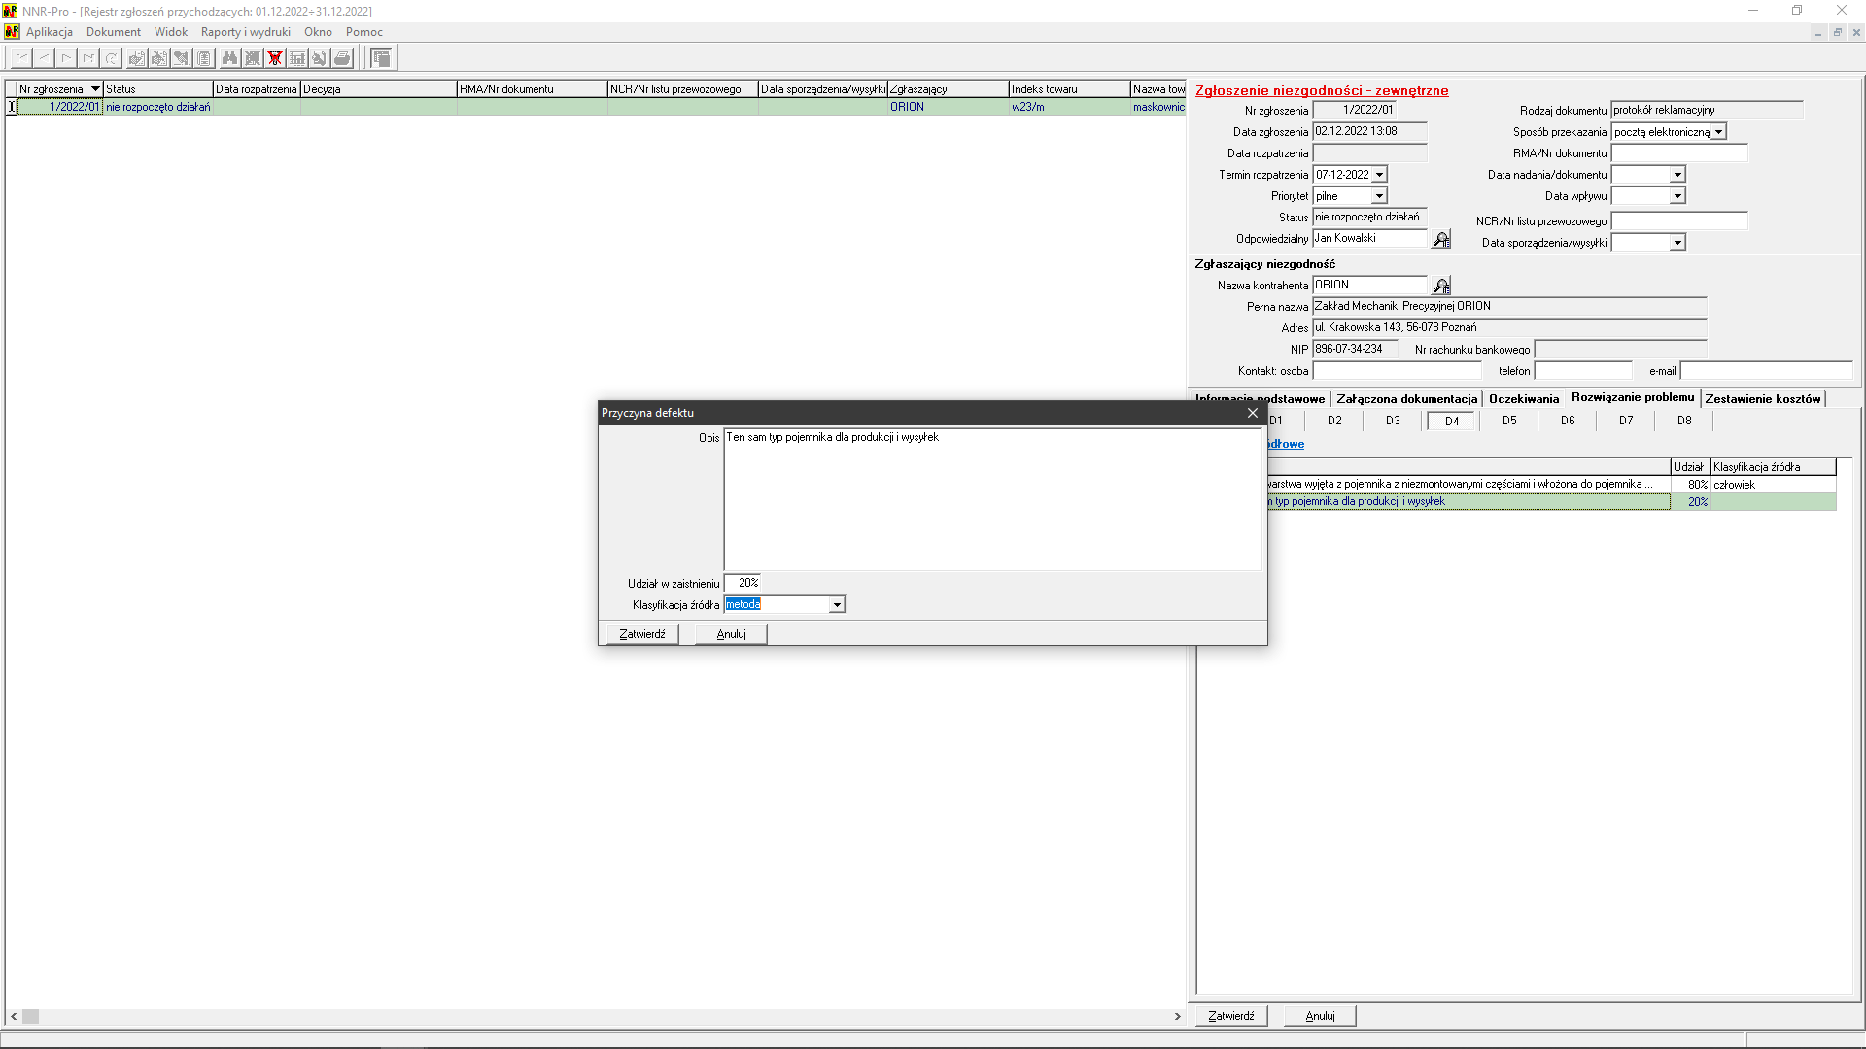This screenshot has height=1049, width=1866.
Task: Click the go-to-first-record arrow icon
Action: tap(21, 58)
